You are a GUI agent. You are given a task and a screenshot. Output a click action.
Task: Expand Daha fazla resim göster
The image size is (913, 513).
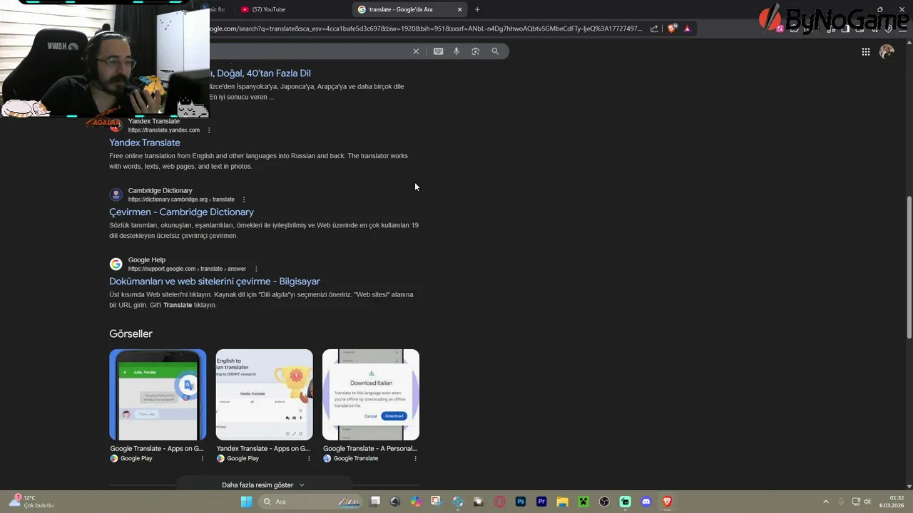pos(263,485)
